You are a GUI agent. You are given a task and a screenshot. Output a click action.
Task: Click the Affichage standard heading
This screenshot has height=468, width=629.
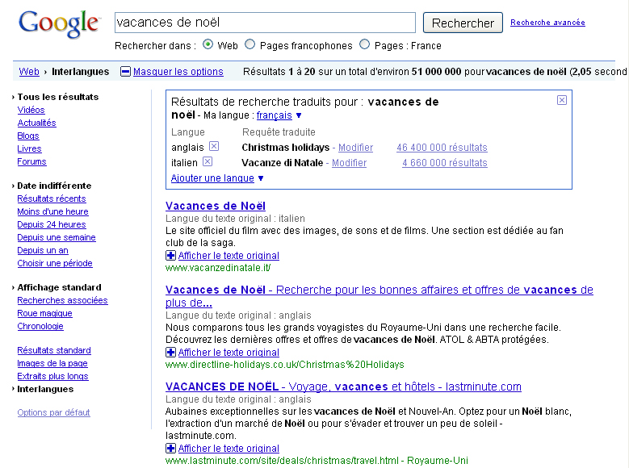click(x=59, y=287)
